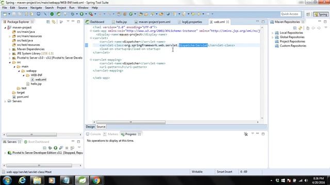Toggle the fold marker beside web-app tag
The width and height of the screenshot is (330, 185).
[x=91, y=31]
